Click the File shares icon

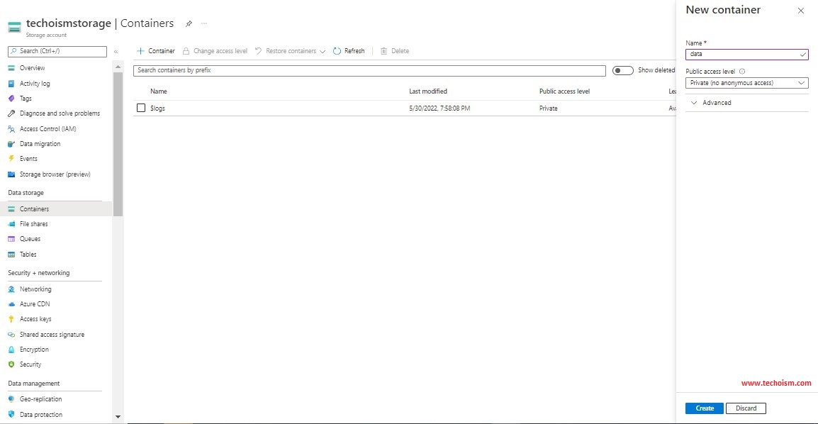click(x=11, y=224)
